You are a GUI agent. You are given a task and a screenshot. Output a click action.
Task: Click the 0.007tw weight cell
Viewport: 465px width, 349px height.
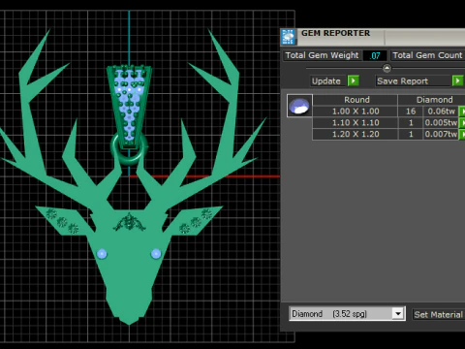441,134
